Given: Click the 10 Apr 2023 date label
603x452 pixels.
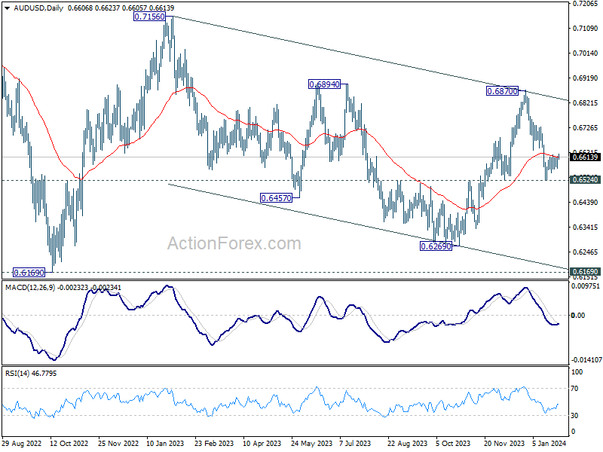Looking at the screenshot, I should [262, 443].
